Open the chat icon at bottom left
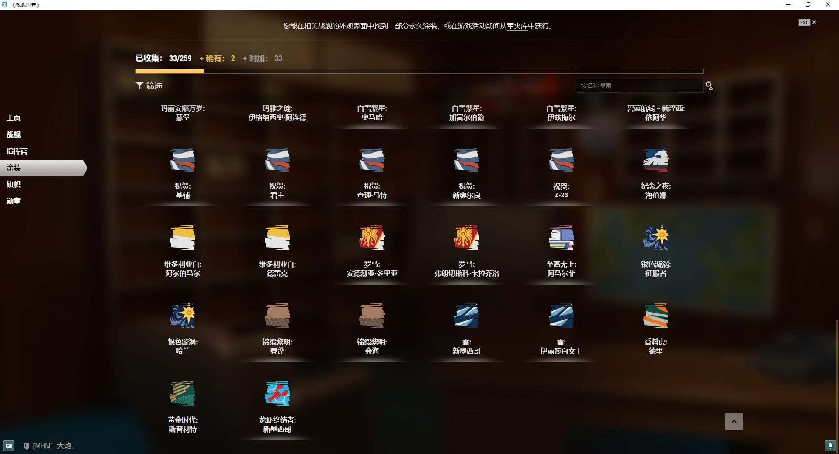This screenshot has height=454, width=839. (9, 446)
